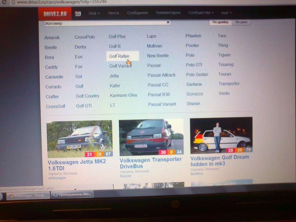Select the Amarok model link
Screen dimensions: 296x222
tap(52, 38)
